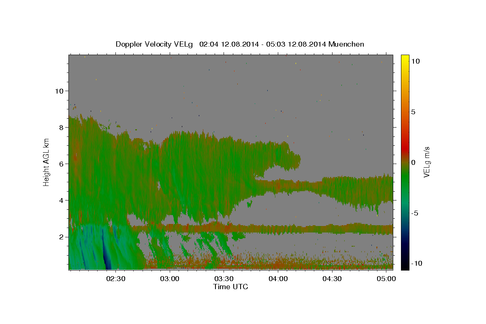Click the height tick label 8
The height and width of the screenshot is (324, 486).
click(x=62, y=128)
